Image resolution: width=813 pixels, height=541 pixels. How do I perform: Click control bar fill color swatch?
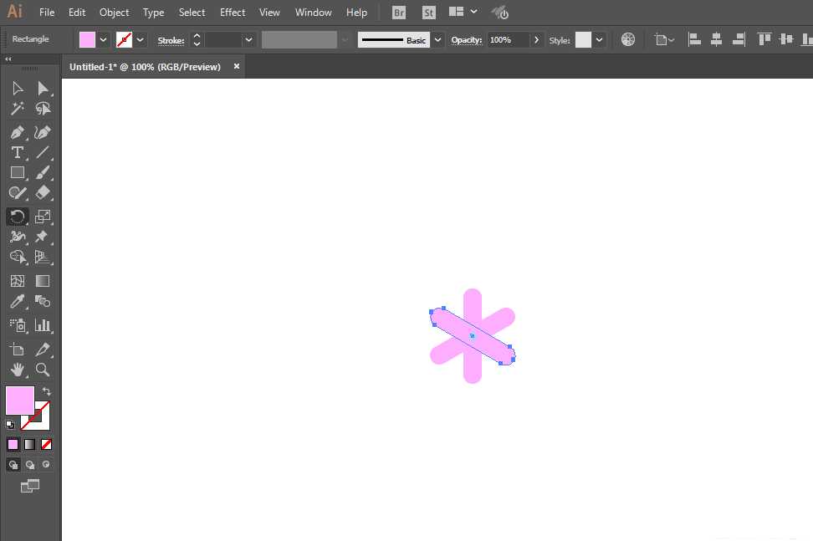(87, 40)
